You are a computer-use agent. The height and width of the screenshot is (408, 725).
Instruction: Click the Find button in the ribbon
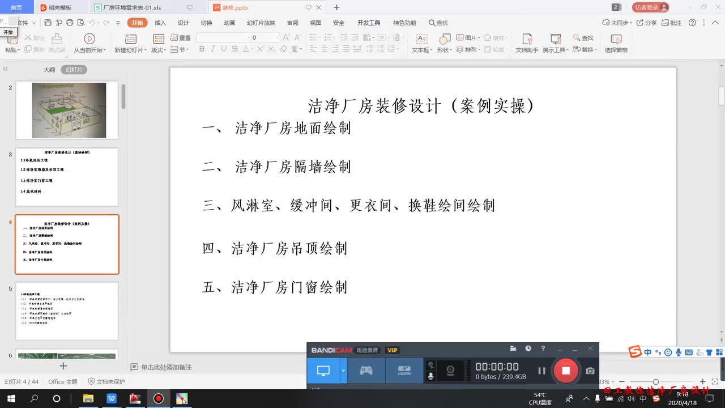[x=583, y=37]
